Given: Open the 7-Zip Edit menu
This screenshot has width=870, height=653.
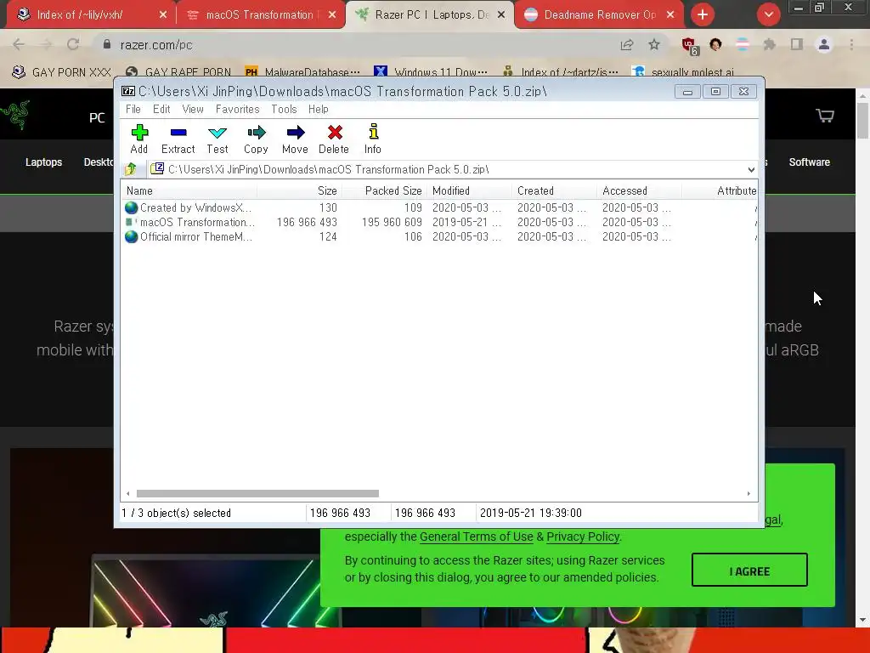Looking at the screenshot, I should coord(161,110).
